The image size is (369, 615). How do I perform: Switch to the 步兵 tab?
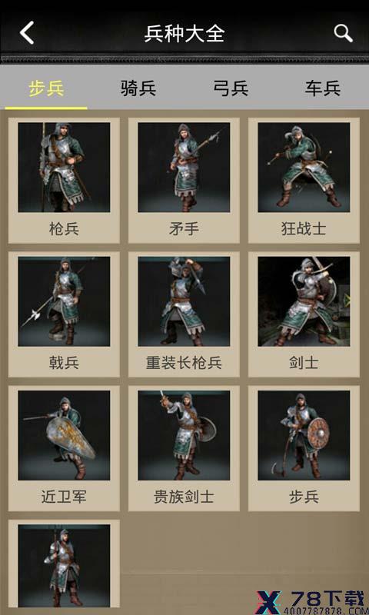(x=46, y=88)
